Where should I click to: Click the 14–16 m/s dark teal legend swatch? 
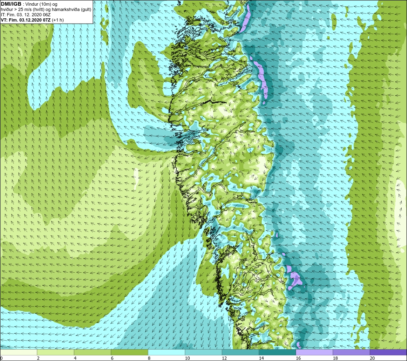pos(277,352)
